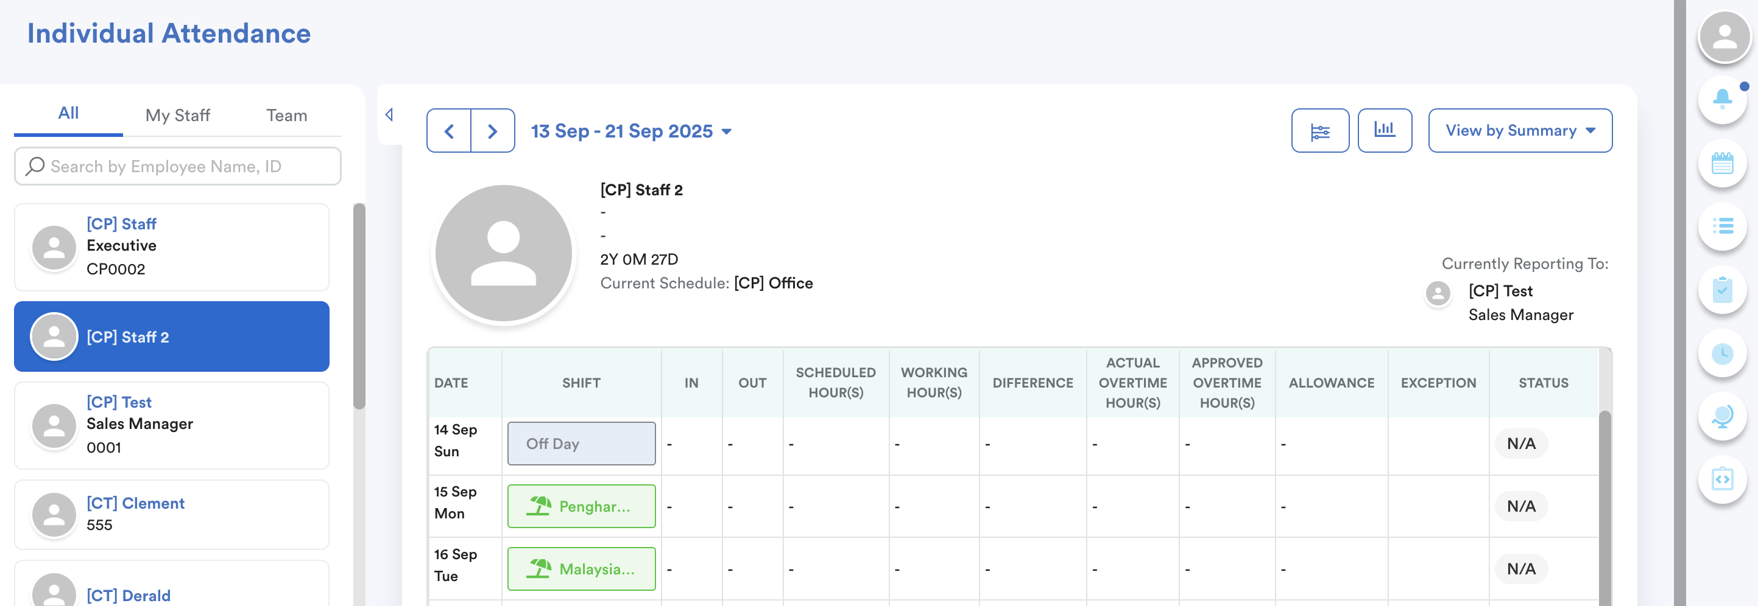This screenshot has width=1758, height=606.
Task: Select the [CP] Staff 2 employee card
Action: tap(171, 336)
